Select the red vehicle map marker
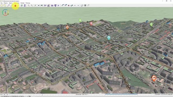The width and height of the screenshot is (173, 97). tap(91, 23)
